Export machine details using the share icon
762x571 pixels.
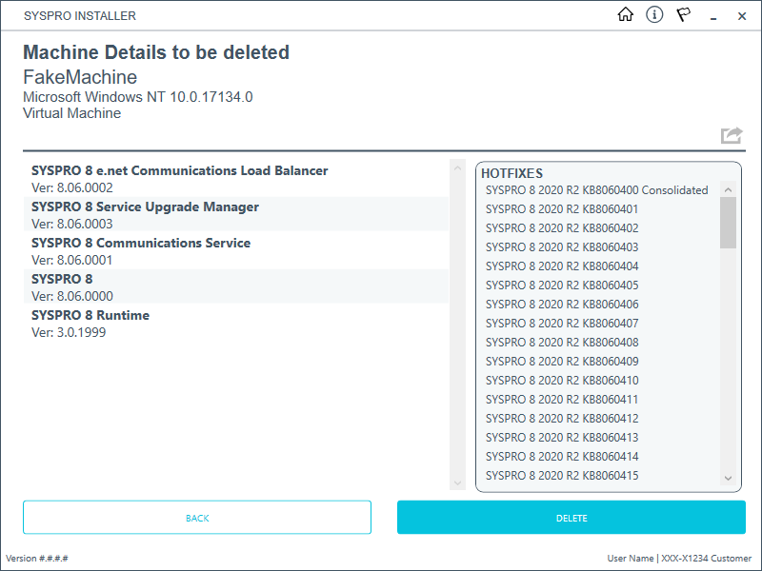[731, 135]
